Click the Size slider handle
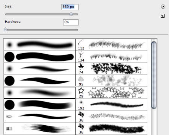Image resolution: width=169 pixels, height=135 pixels. [x=71, y=14]
